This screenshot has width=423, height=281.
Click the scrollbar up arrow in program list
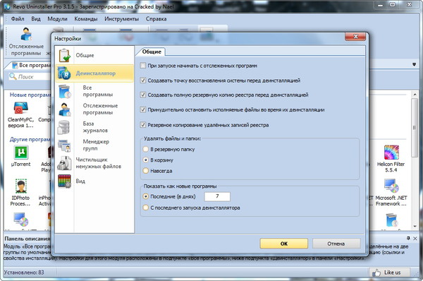[415, 95]
